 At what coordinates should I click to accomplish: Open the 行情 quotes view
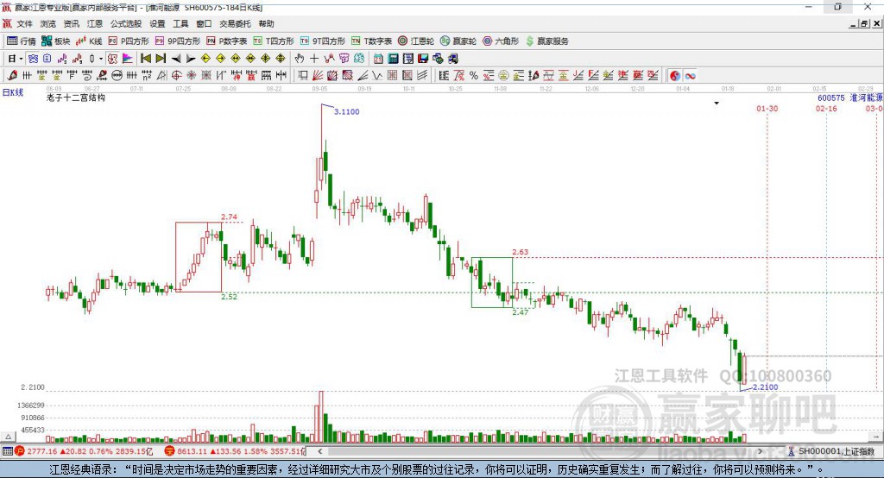pos(22,41)
